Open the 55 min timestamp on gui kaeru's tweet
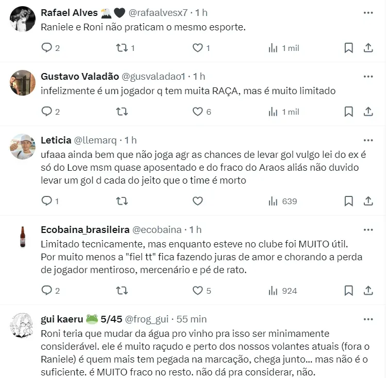The width and height of the screenshot is (386, 378). pos(191,319)
